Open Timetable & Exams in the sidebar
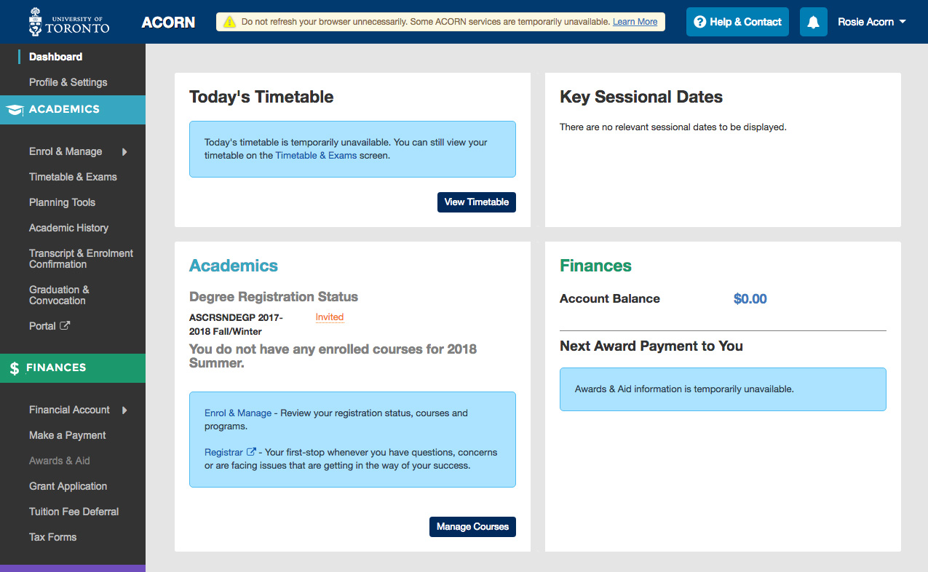This screenshot has height=572, width=928. tap(73, 177)
